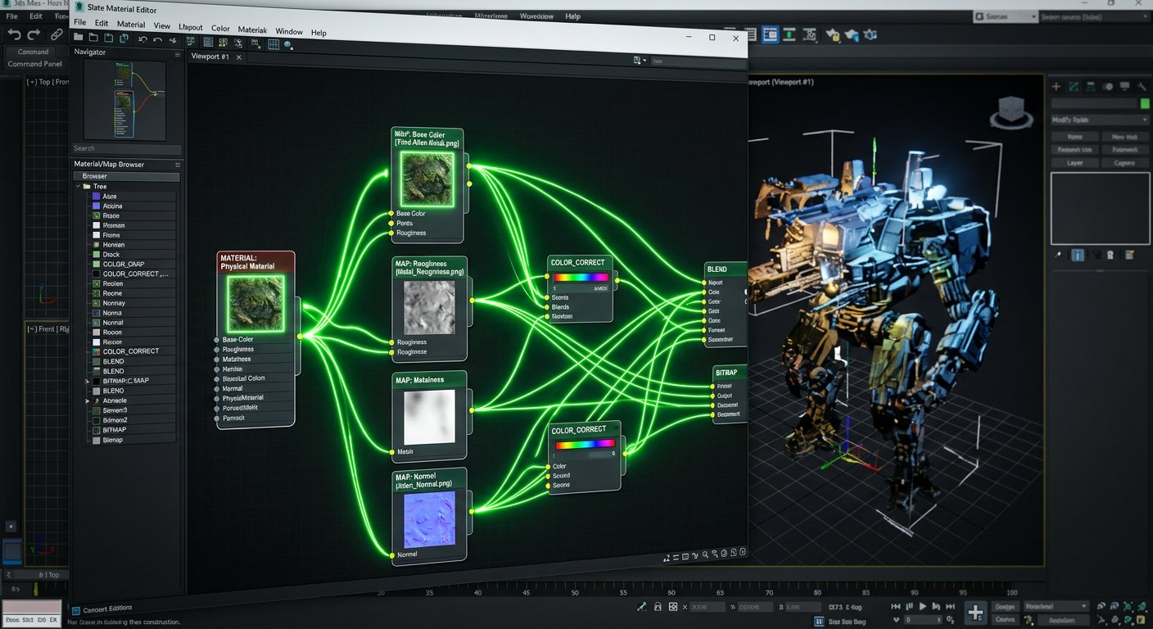The height and width of the screenshot is (629, 1153).
Task: Click the pin stack icon below the modifier stack
Action: pyautogui.click(x=1058, y=256)
